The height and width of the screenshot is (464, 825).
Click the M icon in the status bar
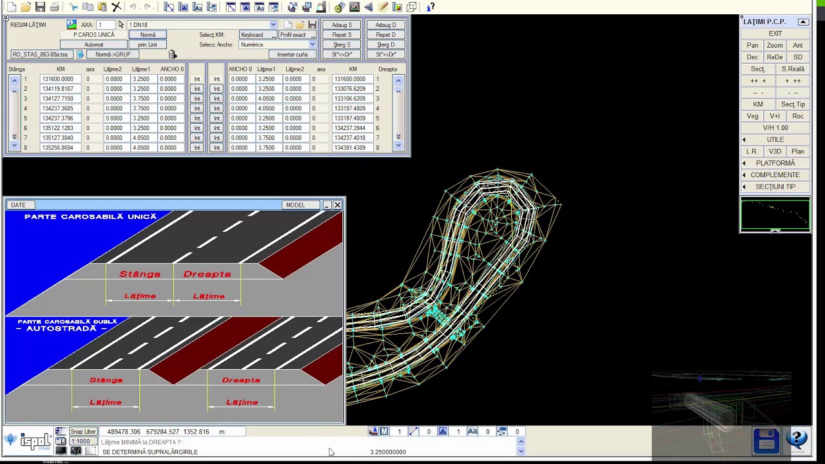pos(384,432)
